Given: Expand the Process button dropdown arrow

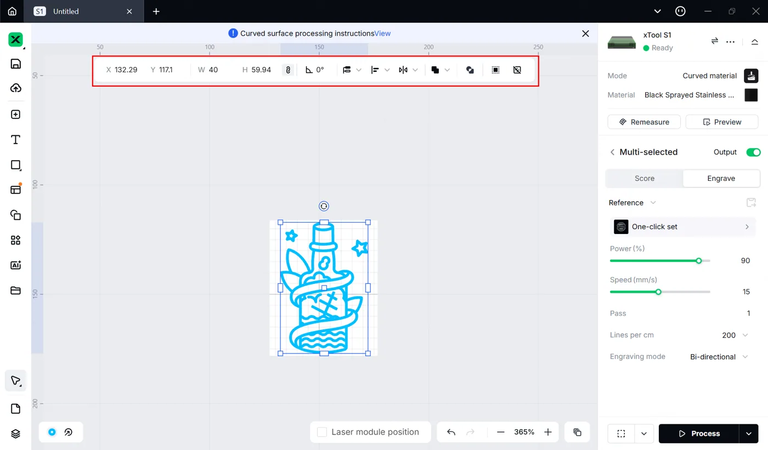Looking at the screenshot, I should (749, 434).
